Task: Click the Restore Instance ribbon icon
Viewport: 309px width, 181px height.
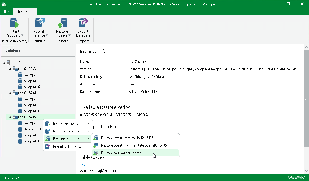Action: 62,23
